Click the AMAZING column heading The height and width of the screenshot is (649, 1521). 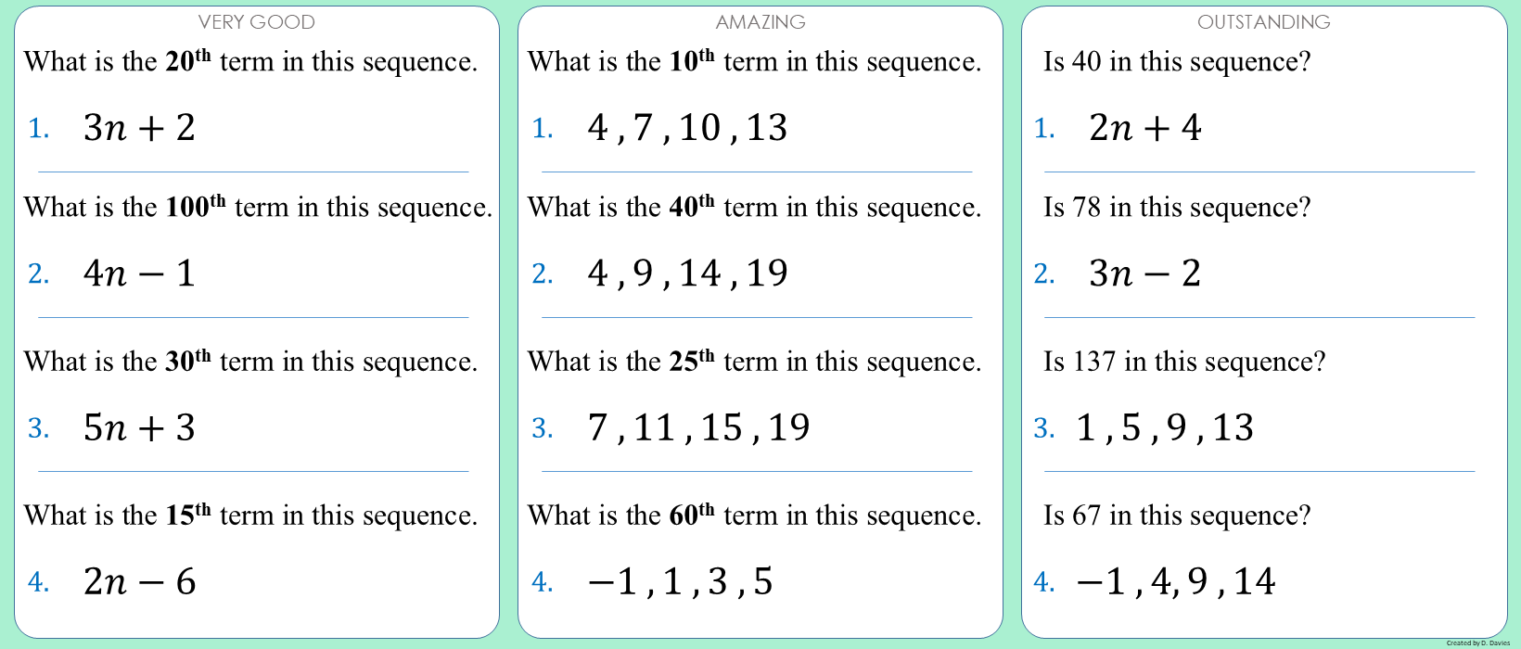click(760, 22)
